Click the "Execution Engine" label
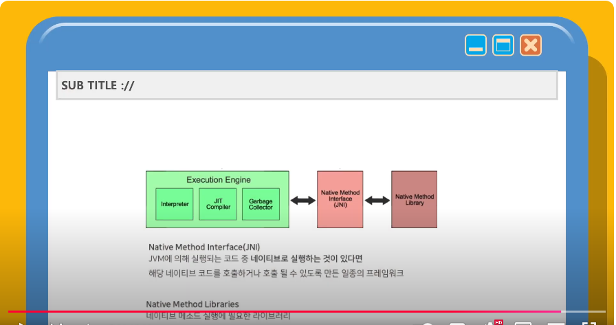 pyautogui.click(x=219, y=180)
